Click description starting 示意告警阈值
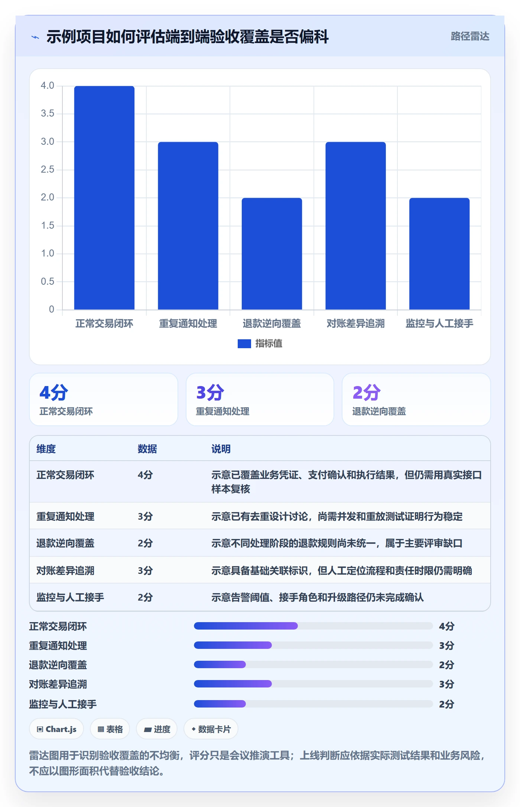This screenshot has height=807, width=520. point(318,597)
